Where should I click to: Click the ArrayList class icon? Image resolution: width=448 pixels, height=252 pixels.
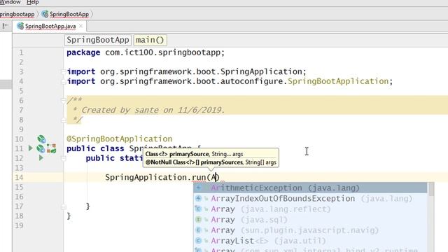click(199, 241)
